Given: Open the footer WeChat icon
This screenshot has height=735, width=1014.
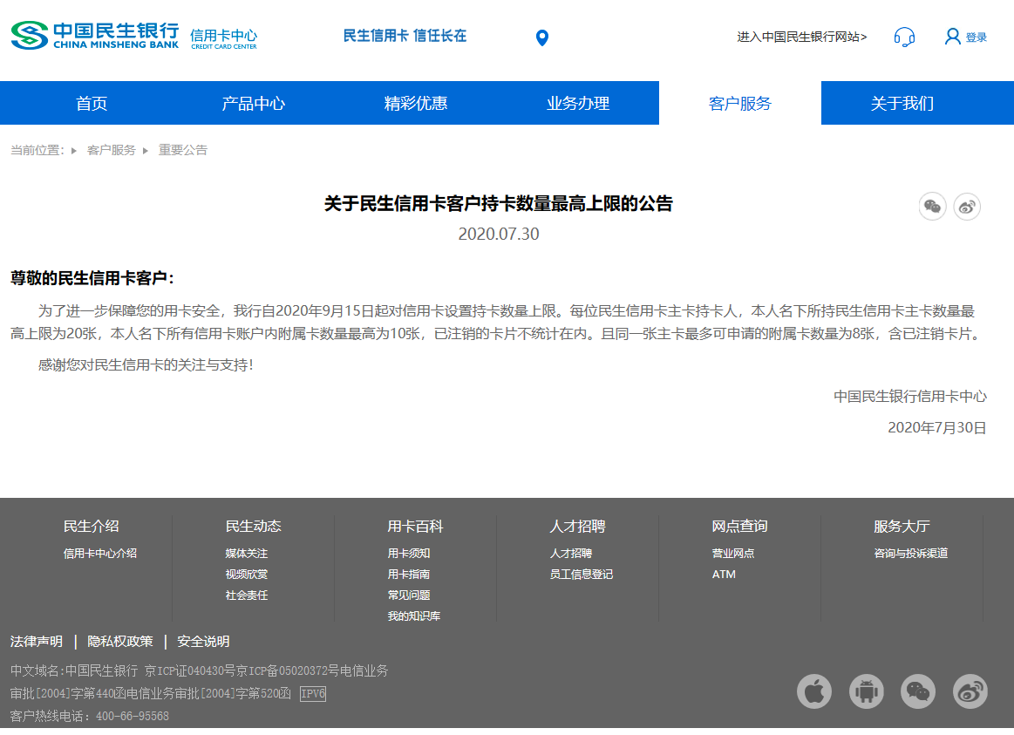Looking at the screenshot, I should point(918,691).
